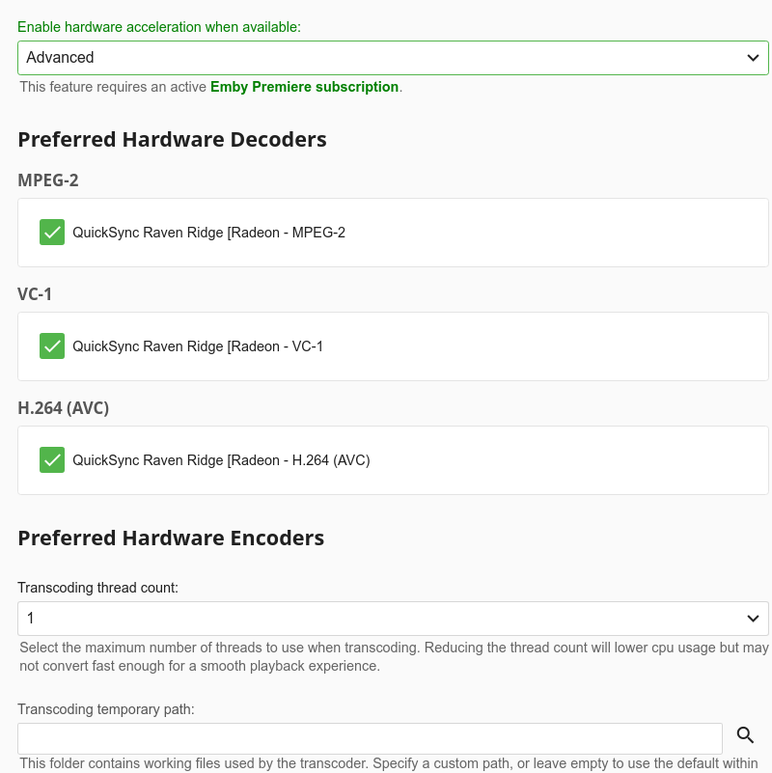Click the Preferred Hardware Decoders heading
The height and width of the screenshot is (773, 772).
point(172,139)
